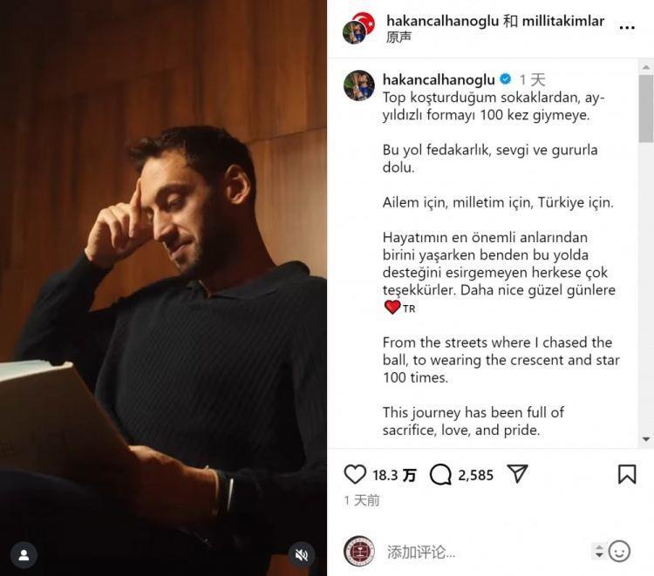Open millitakimlar profile link

click(x=563, y=21)
